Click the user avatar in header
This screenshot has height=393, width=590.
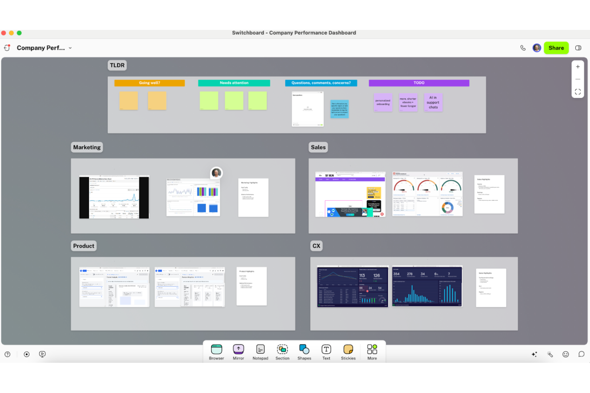pos(537,48)
